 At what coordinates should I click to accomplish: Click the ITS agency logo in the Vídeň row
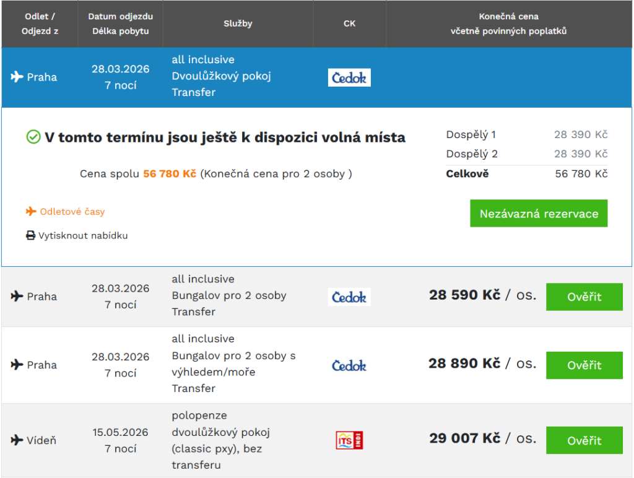point(349,440)
